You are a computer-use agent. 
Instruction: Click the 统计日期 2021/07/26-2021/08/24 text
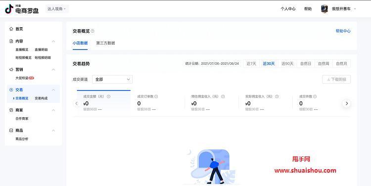212,64
